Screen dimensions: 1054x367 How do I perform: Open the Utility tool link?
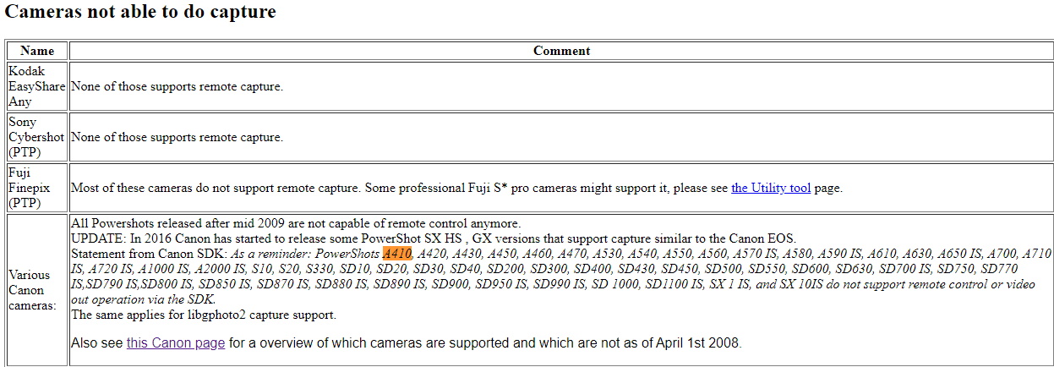771,188
